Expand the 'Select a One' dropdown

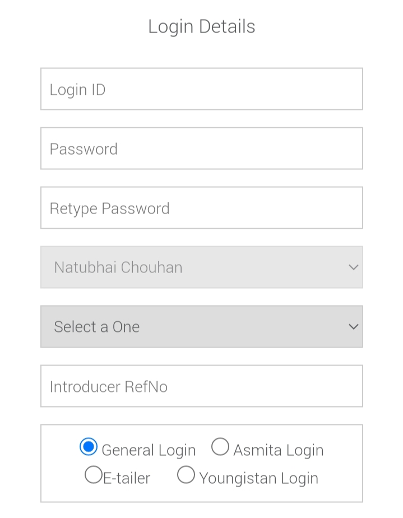[x=201, y=326]
